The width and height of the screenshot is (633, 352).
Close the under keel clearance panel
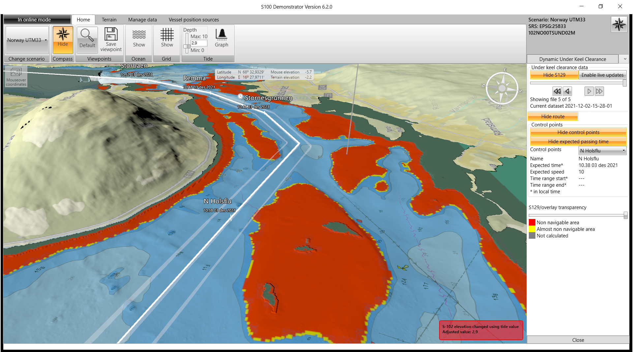(x=578, y=340)
